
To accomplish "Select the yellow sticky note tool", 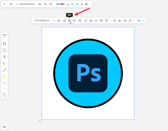I will (x=4, y=77).
